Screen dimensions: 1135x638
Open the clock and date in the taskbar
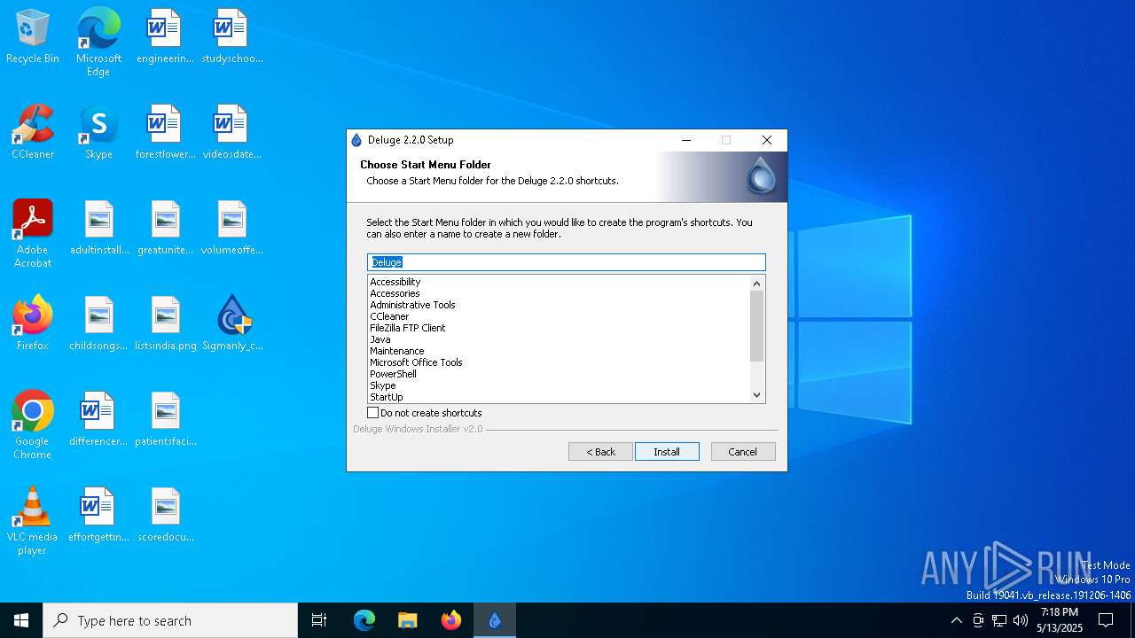(x=1060, y=620)
